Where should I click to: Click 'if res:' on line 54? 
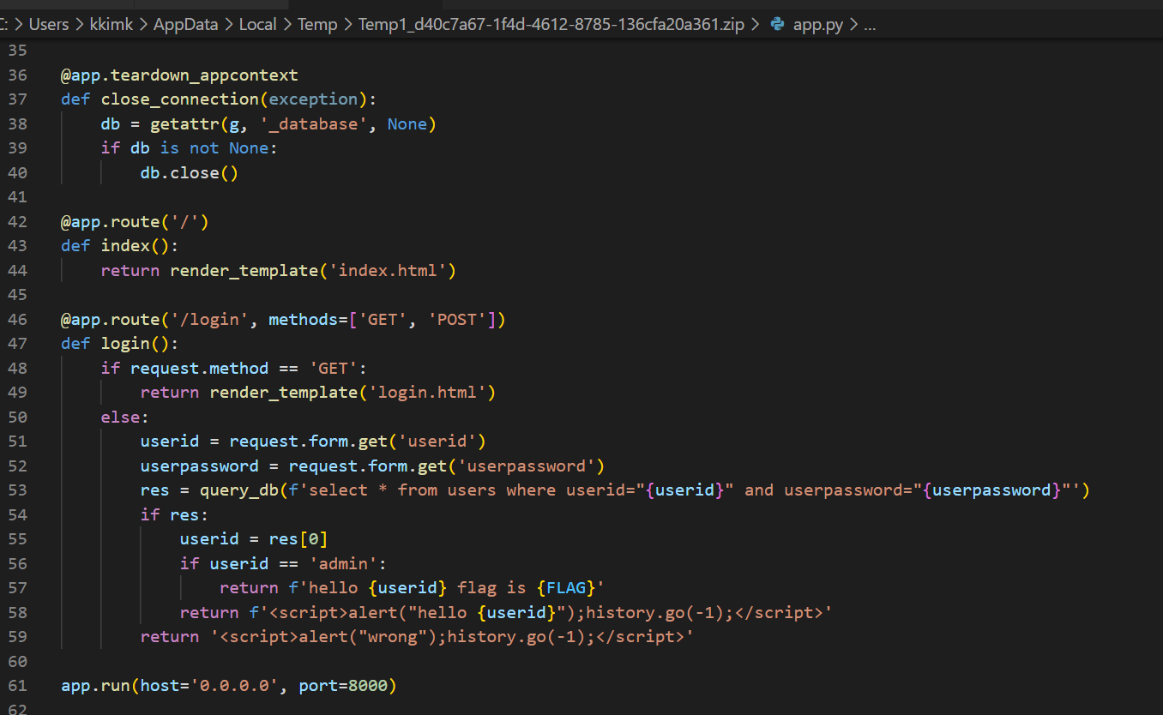[175, 515]
